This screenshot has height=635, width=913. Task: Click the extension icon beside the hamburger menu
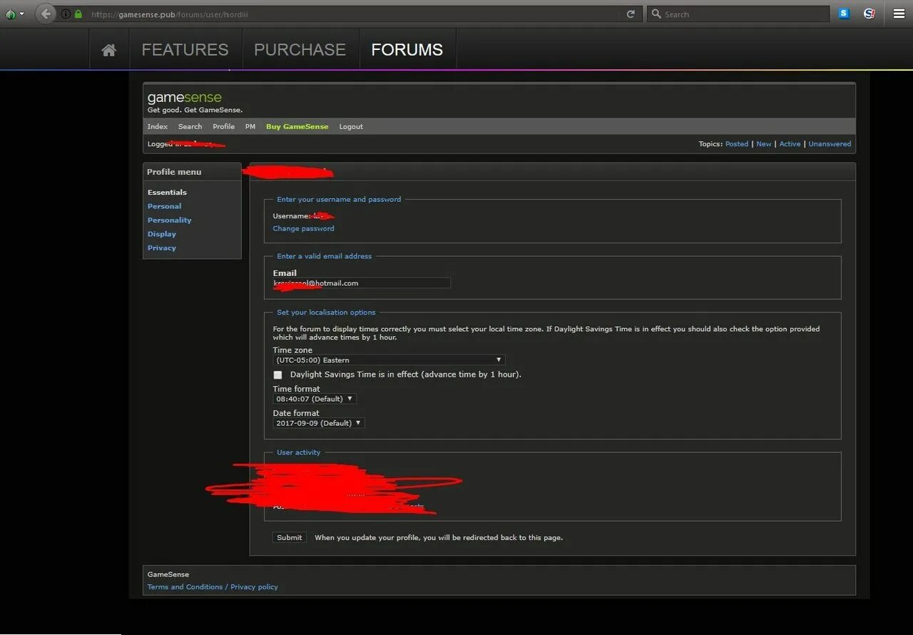(869, 14)
